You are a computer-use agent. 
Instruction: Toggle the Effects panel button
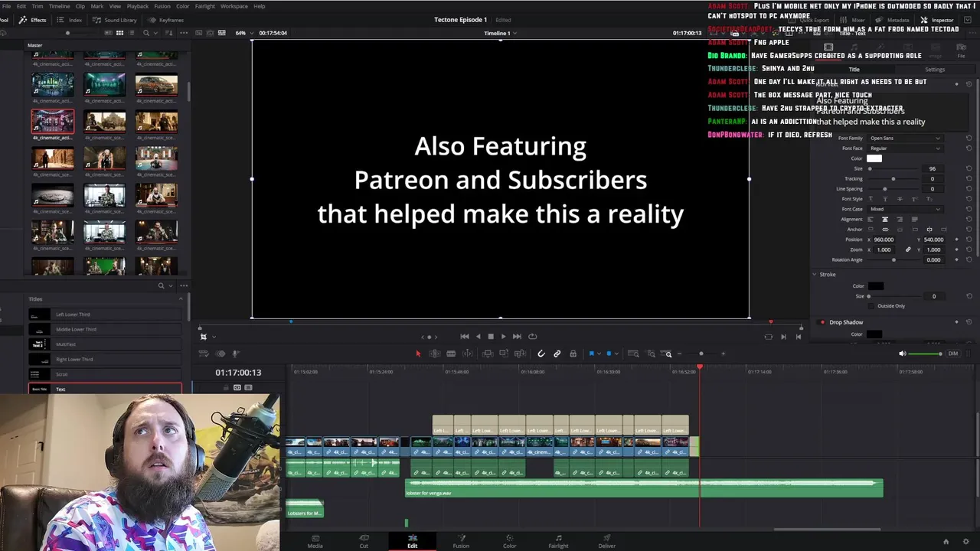click(32, 20)
